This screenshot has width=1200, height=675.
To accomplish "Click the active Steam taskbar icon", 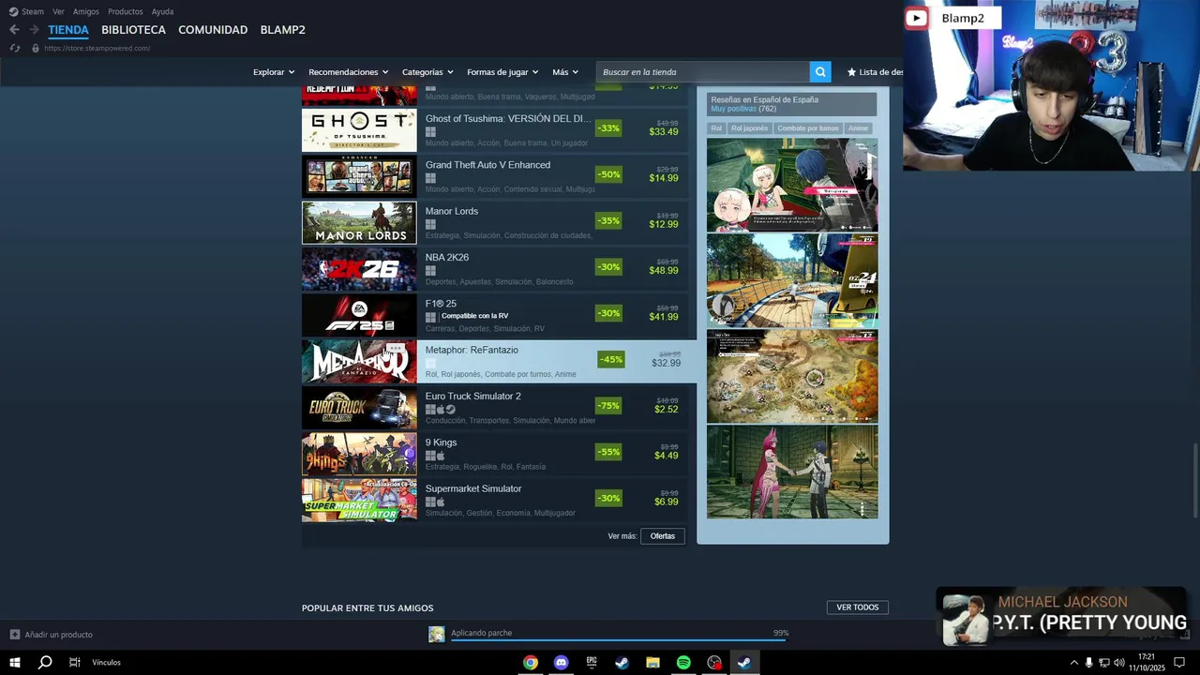I will (744, 663).
